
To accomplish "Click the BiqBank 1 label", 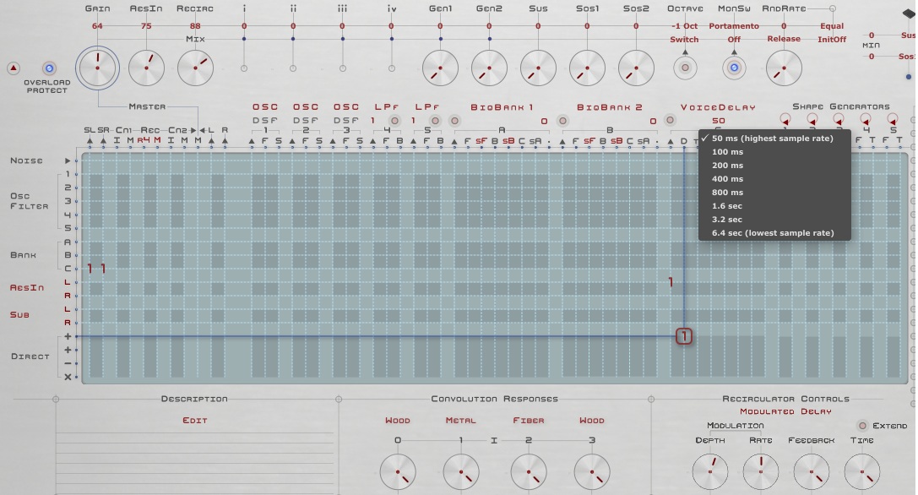I will click(x=502, y=107).
